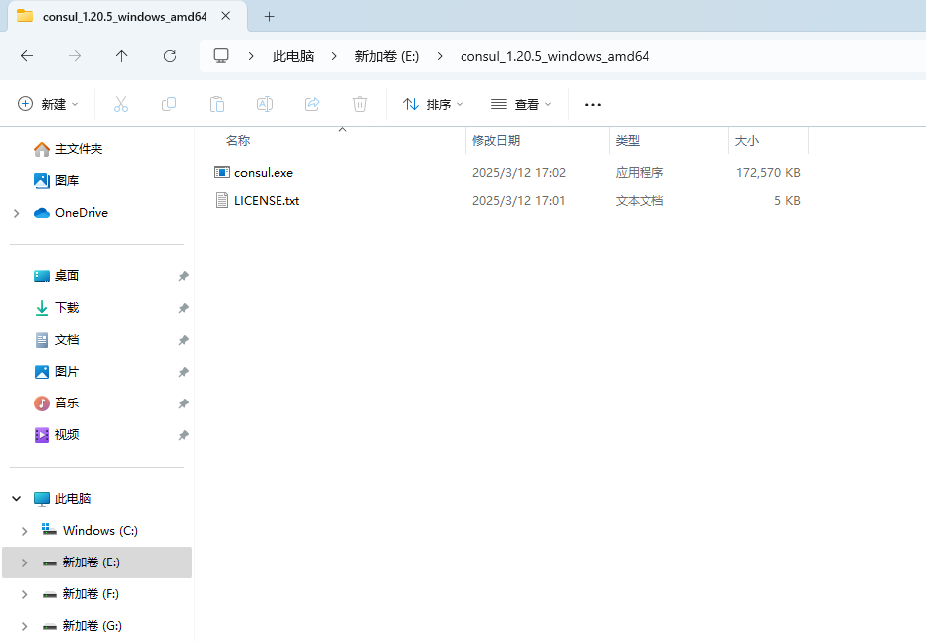Open the three-dots more options menu
Screen dimensions: 926x642
(x=593, y=104)
